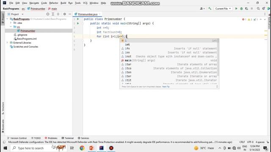The image size is (271, 152).
Task: Open the Navigate menu
Action: click(x=34, y=3)
